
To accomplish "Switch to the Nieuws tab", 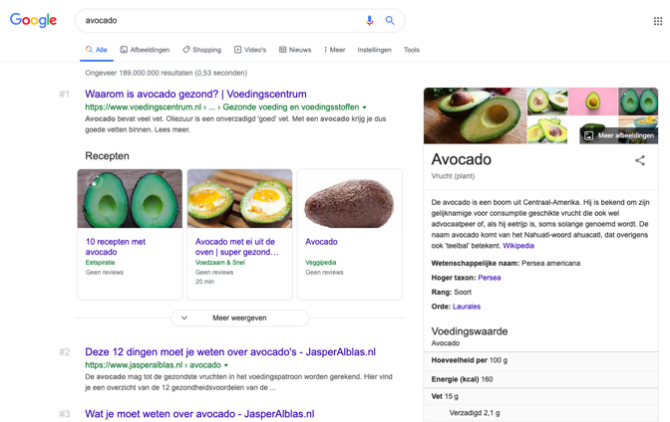I will pos(295,50).
